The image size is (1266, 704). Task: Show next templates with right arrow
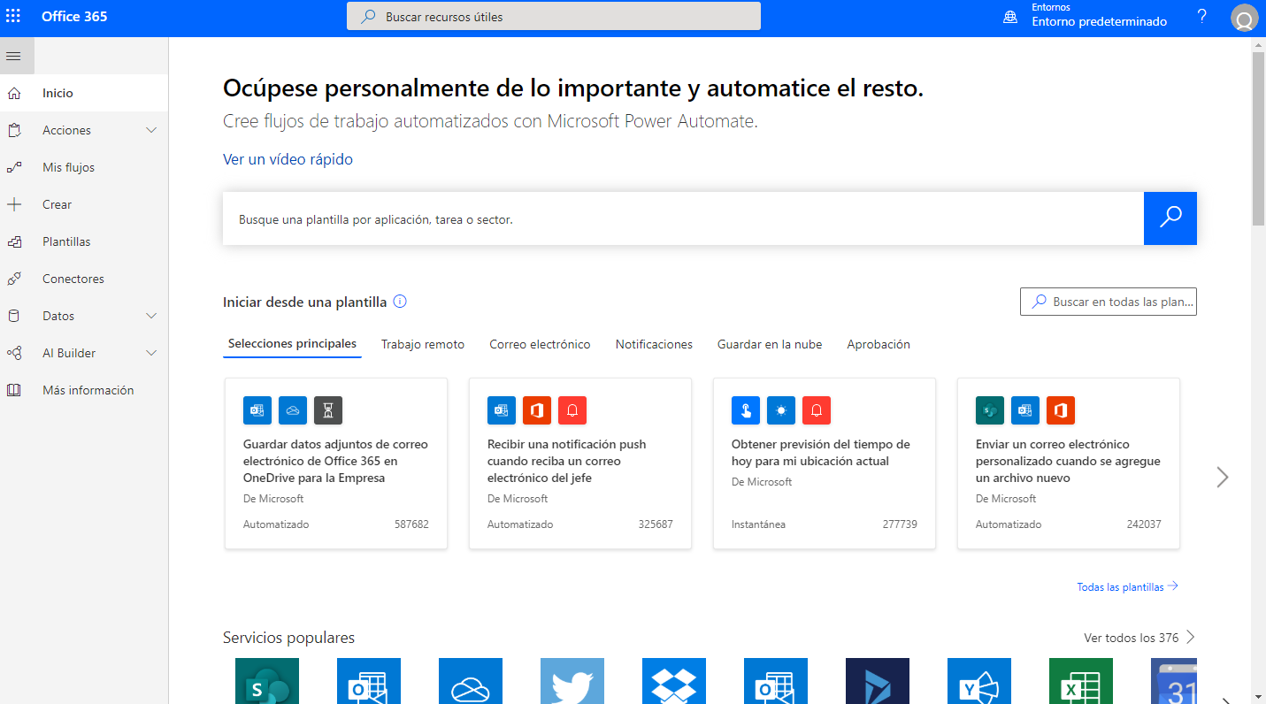click(x=1223, y=478)
